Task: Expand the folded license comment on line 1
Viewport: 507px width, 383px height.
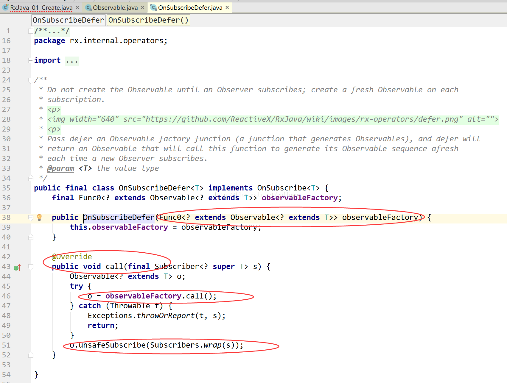Action: click(x=31, y=31)
